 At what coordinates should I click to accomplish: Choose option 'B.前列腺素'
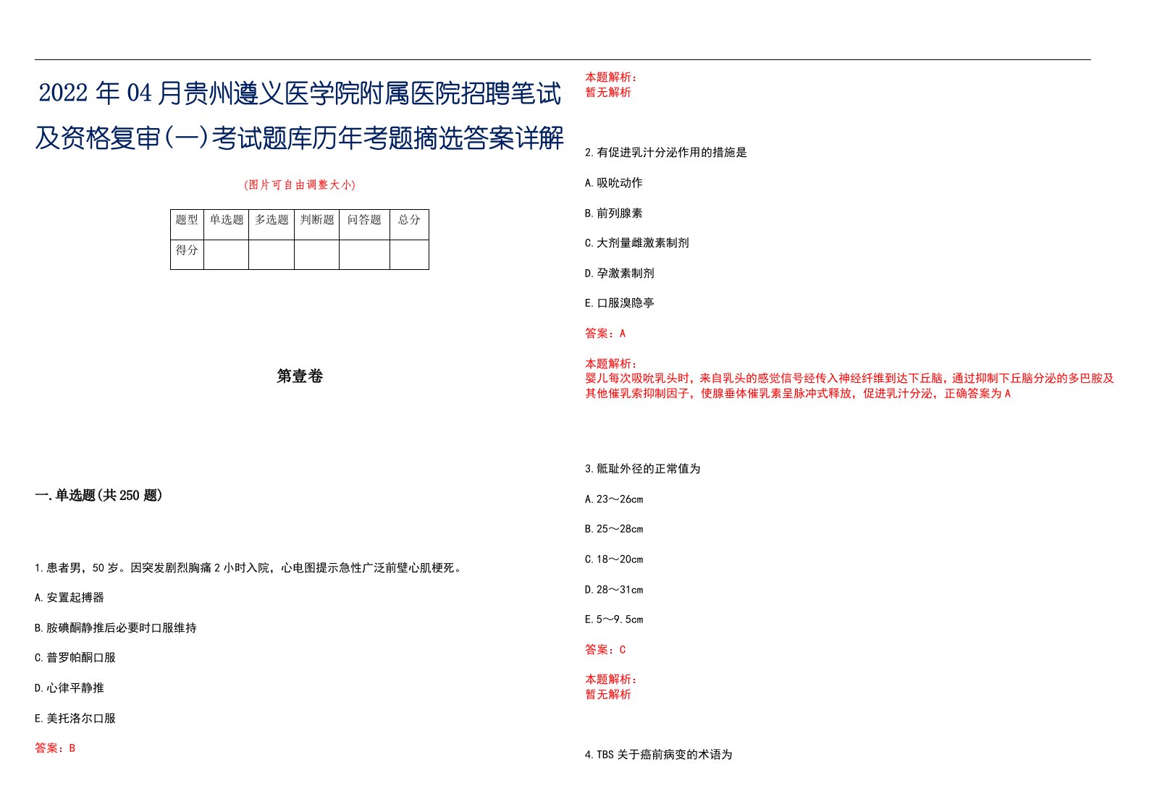coord(614,213)
